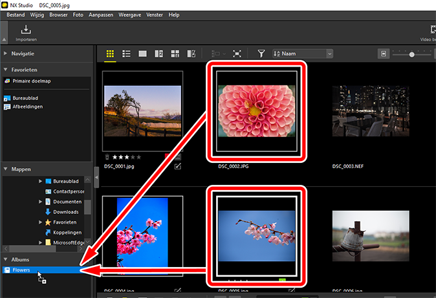Click the Mappen scroll up arrow
The height and width of the screenshot is (298, 436).
click(x=87, y=180)
